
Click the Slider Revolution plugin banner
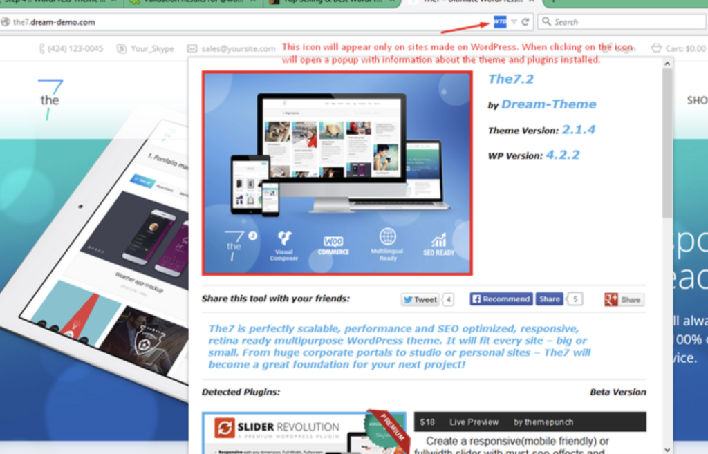pyautogui.click(x=304, y=433)
